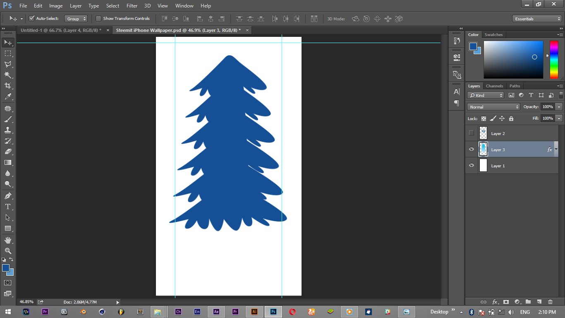This screenshot has width=565, height=318.
Task: Open the layer Kind filter dropdown
Action: click(486, 95)
